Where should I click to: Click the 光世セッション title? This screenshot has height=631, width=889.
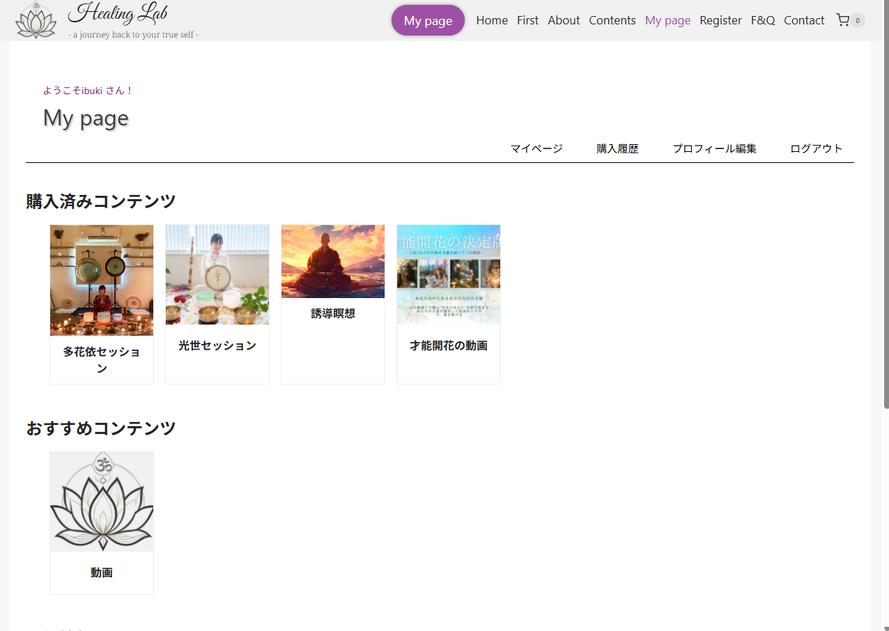(217, 345)
